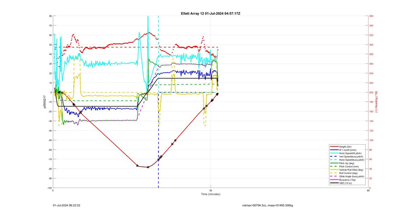Select the "Height (2m)" legend label
This screenshot has width=407, height=211.
point(346,147)
